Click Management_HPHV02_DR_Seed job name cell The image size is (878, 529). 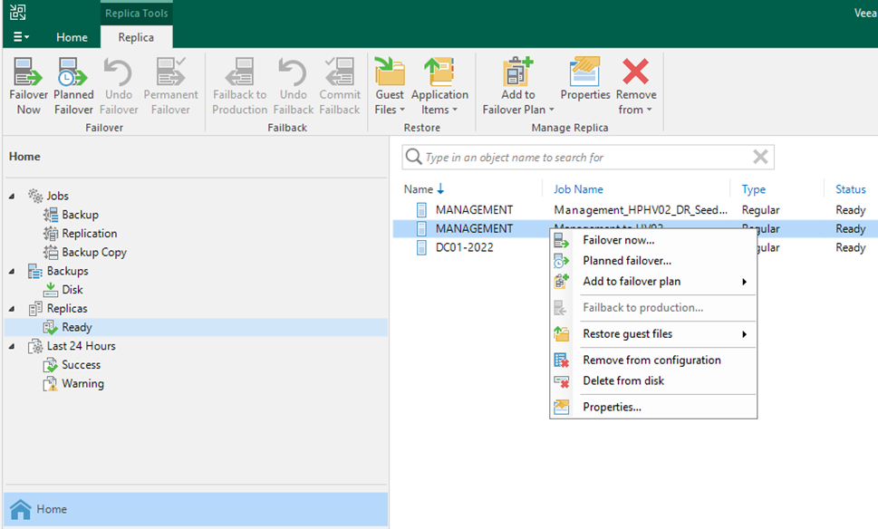click(x=641, y=210)
